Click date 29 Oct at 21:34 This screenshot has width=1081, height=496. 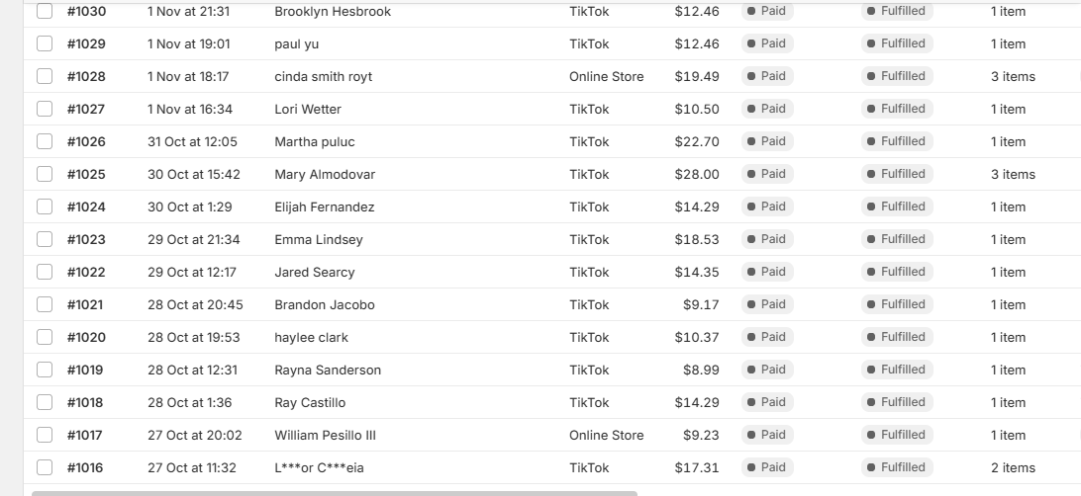click(194, 239)
